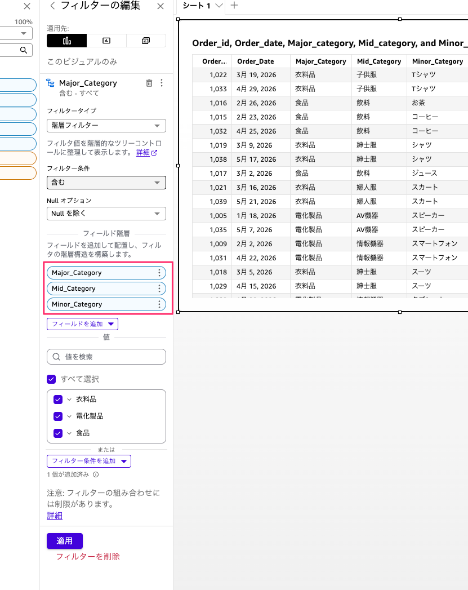Open the フィルタータイプ 階層フィルター dropdown
Image resolution: width=468 pixels, height=590 pixels.
coord(106,126)
